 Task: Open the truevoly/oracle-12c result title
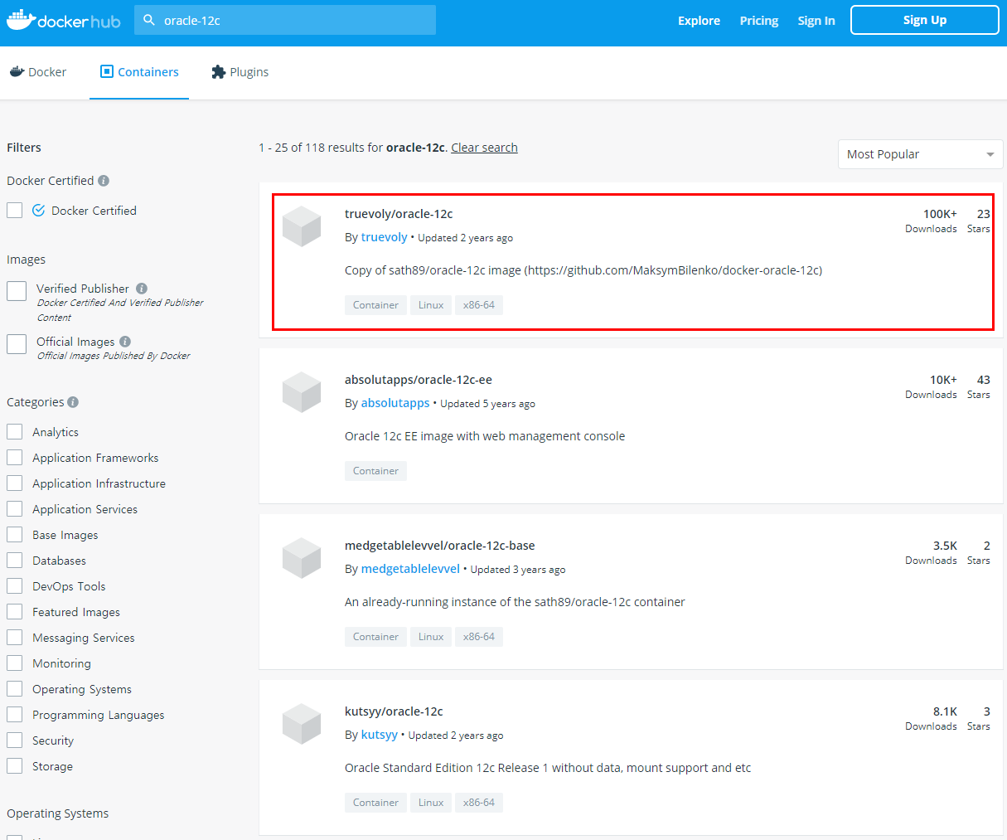[399, 214]
